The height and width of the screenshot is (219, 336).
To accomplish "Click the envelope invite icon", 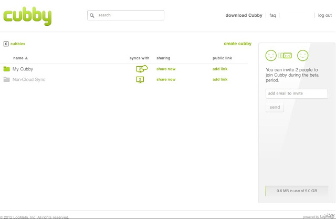I will point(286,55).
